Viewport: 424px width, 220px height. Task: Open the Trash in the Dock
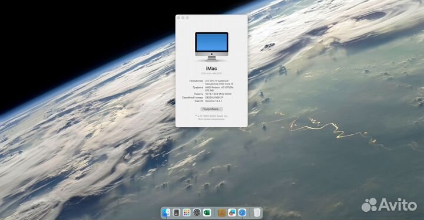point(257,213)
